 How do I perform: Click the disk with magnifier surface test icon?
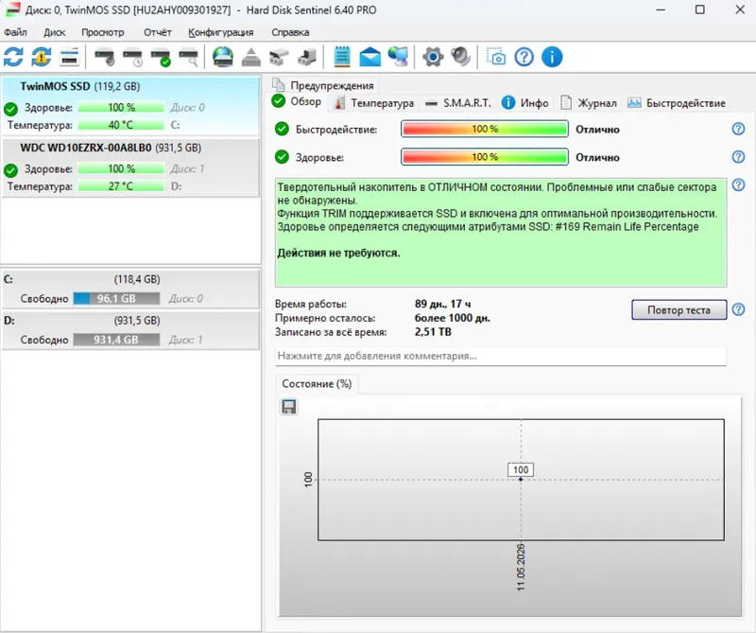(x=188, y=57)
